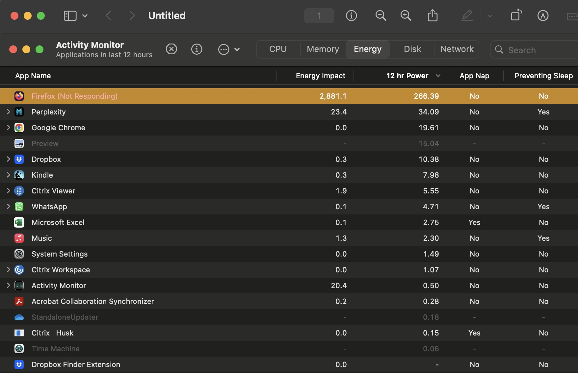Sort by Preventing Sleep column header
578x373 pixels.
click(x=543, y=76)
